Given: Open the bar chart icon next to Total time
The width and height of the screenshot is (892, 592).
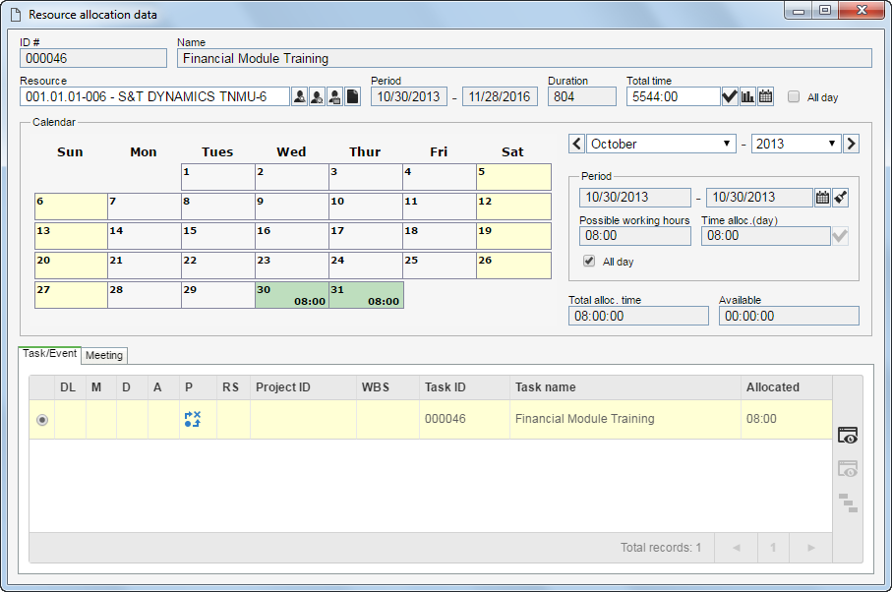Looking at the screenshot, I should click(747, 96).
